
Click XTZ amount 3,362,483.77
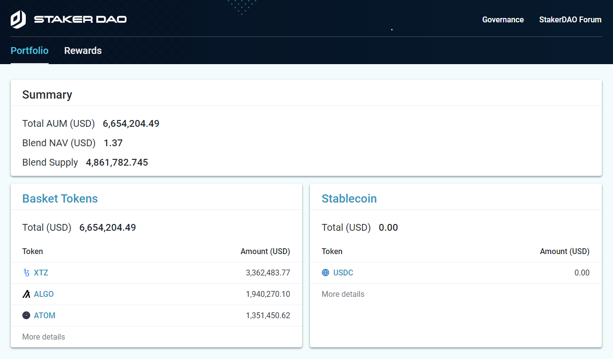[268, 273]
